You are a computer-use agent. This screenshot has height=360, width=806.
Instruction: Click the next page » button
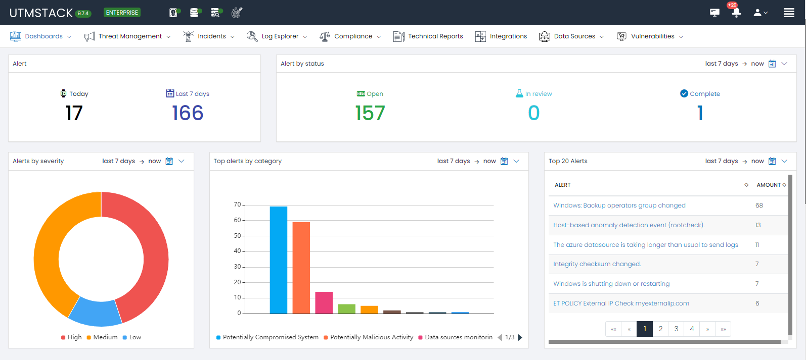tap(707, 329)
